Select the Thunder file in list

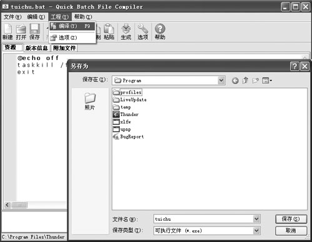[125, 114]
